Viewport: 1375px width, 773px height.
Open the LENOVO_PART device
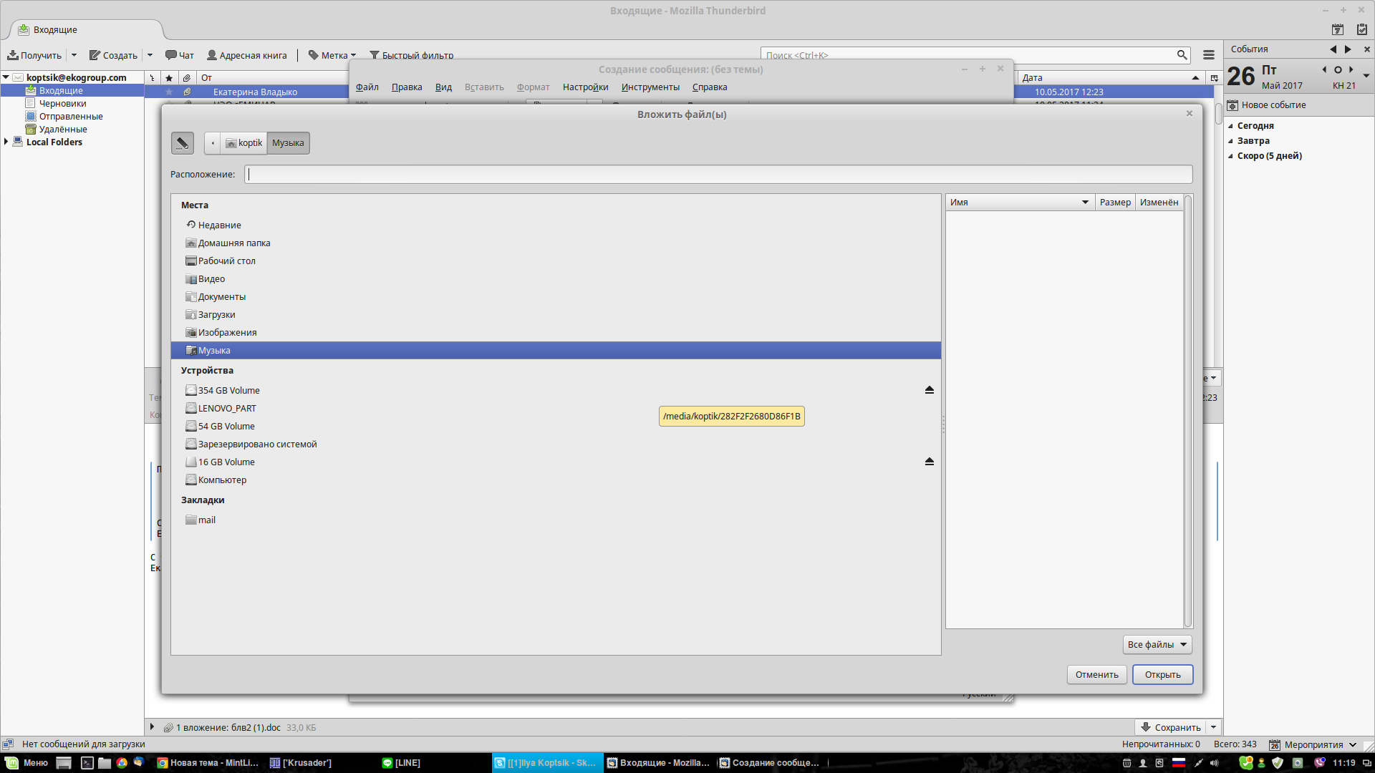click(x=226, y=408)
